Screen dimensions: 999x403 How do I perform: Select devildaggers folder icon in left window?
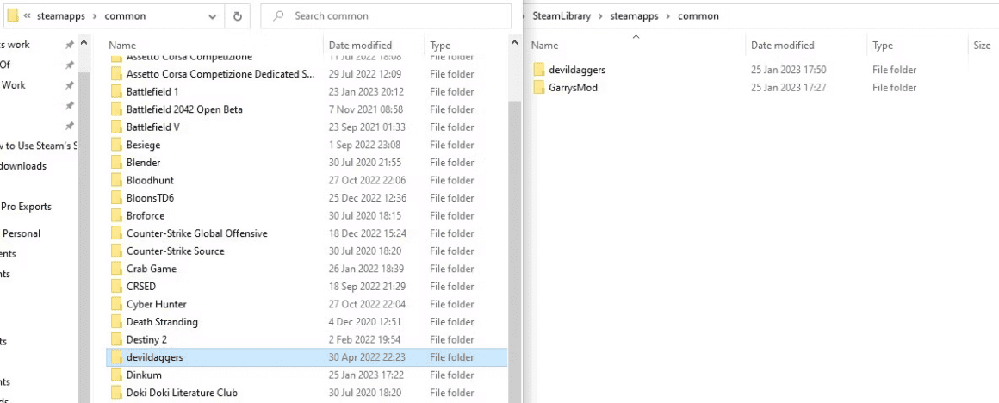tap(116, 357)
